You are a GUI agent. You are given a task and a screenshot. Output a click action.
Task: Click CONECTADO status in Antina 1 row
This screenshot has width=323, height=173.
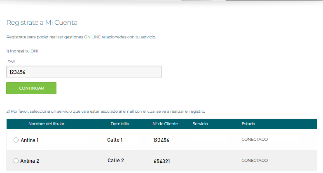pos(255,140)
